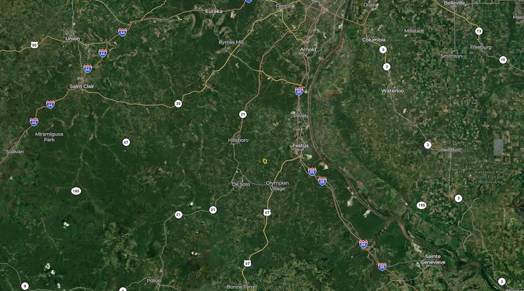Click the Route 155 highway shield
Viewport: 524px width, 291px height.
pyautogui.click(x=421, y=205)
